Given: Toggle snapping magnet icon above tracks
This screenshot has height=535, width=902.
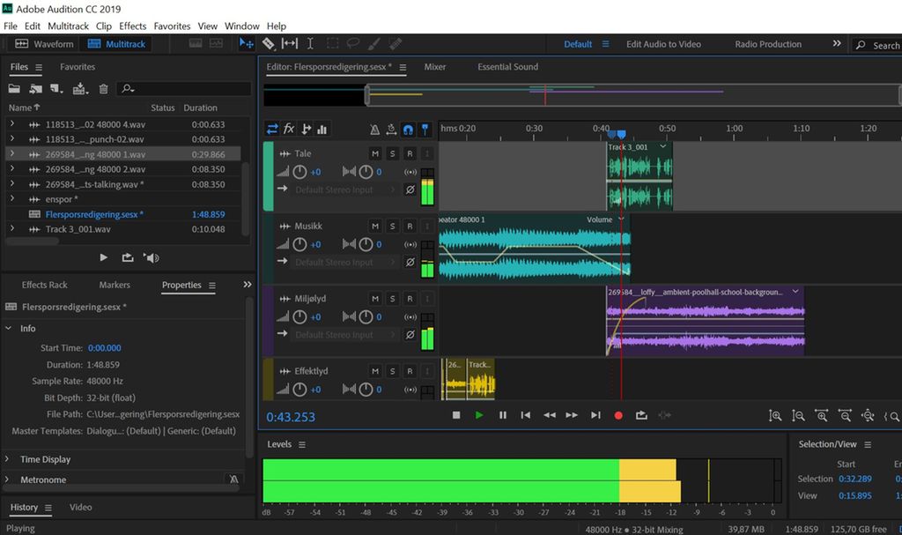Looking at the screenshot, I should [409, 130].
